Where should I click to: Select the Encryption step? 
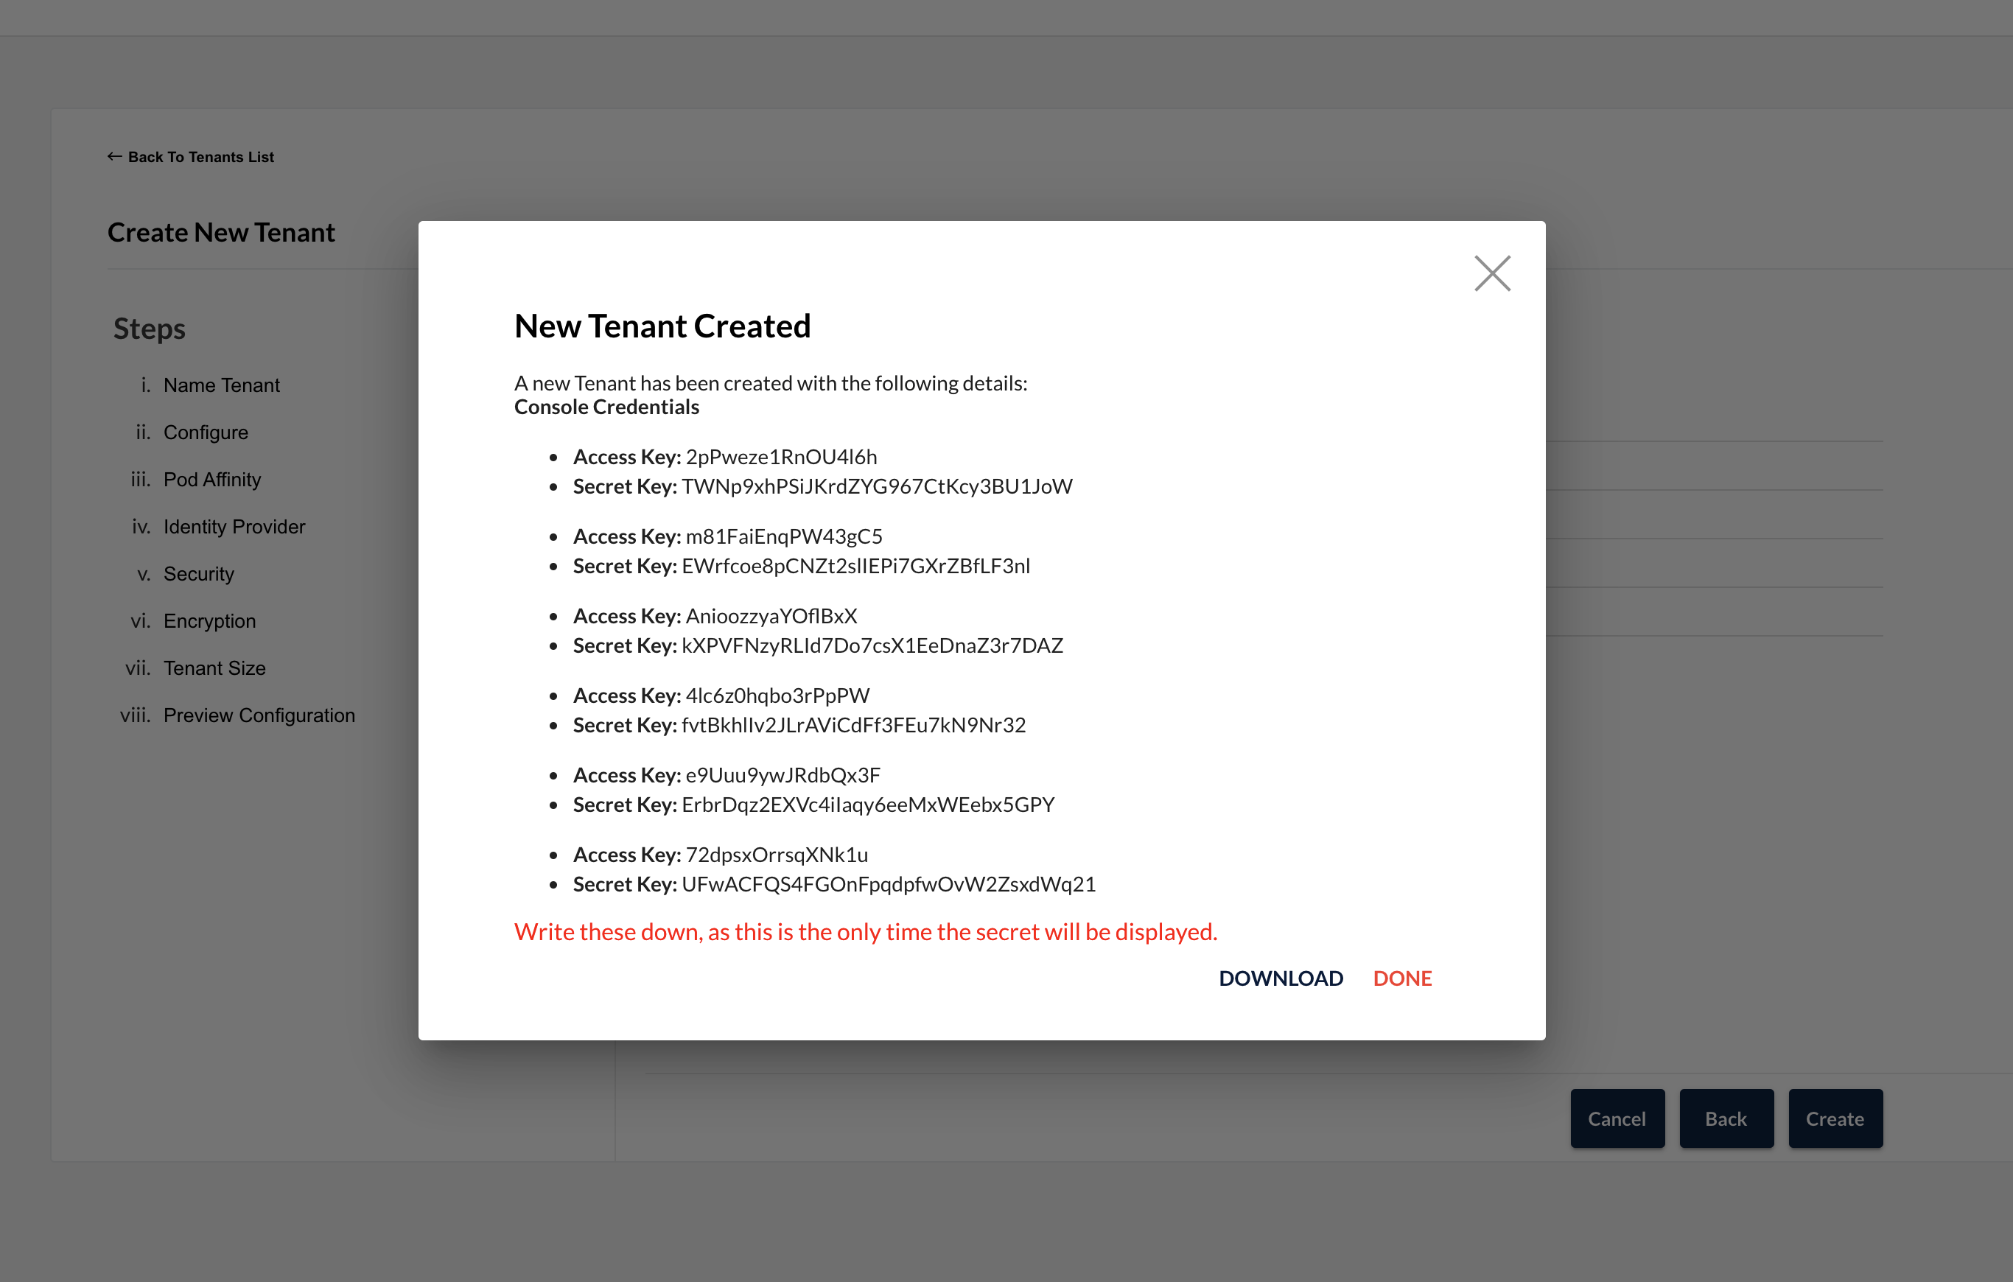pos(209,621)
